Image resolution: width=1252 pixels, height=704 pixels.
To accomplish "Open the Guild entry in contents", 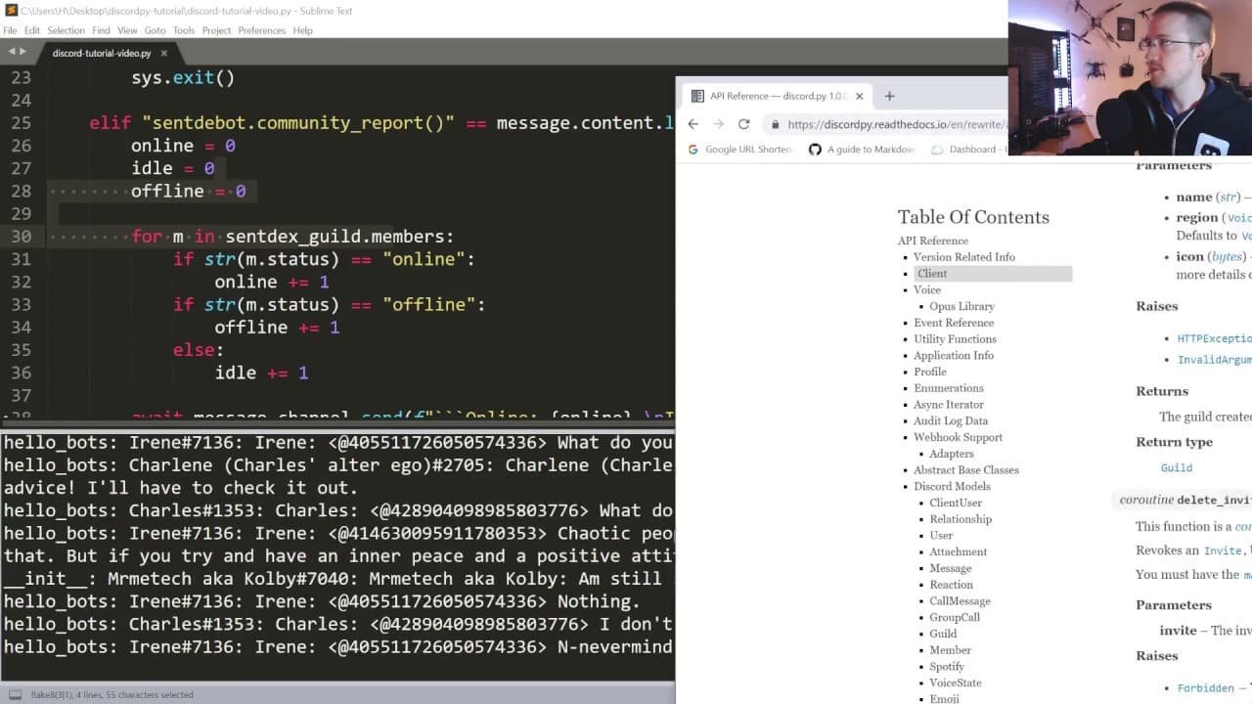I will coord(943,635).
